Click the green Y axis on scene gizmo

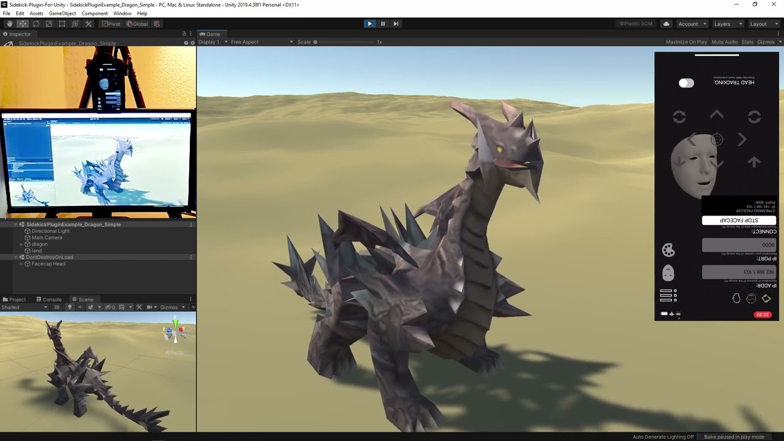tap(175, 323)
